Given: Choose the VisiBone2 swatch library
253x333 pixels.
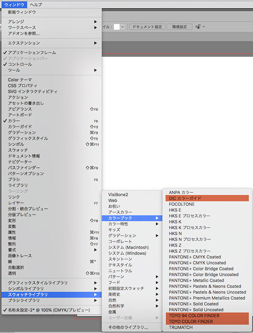Looking at the screenshot, I should point(132,194).
